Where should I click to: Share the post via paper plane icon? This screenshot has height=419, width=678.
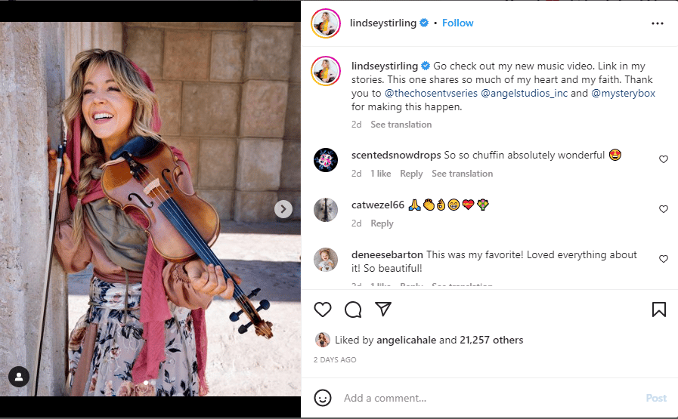pos(383,310)
